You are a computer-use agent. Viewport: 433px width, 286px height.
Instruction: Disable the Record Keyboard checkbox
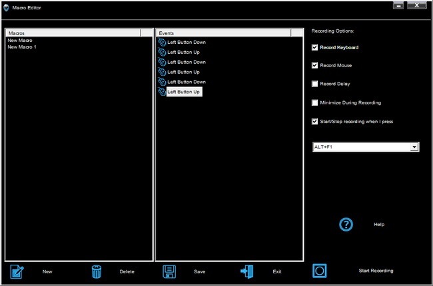[x=315, y=48]
